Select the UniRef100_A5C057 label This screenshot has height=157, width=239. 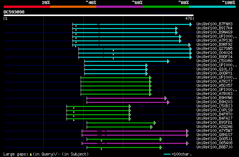(x=214, y=86)
